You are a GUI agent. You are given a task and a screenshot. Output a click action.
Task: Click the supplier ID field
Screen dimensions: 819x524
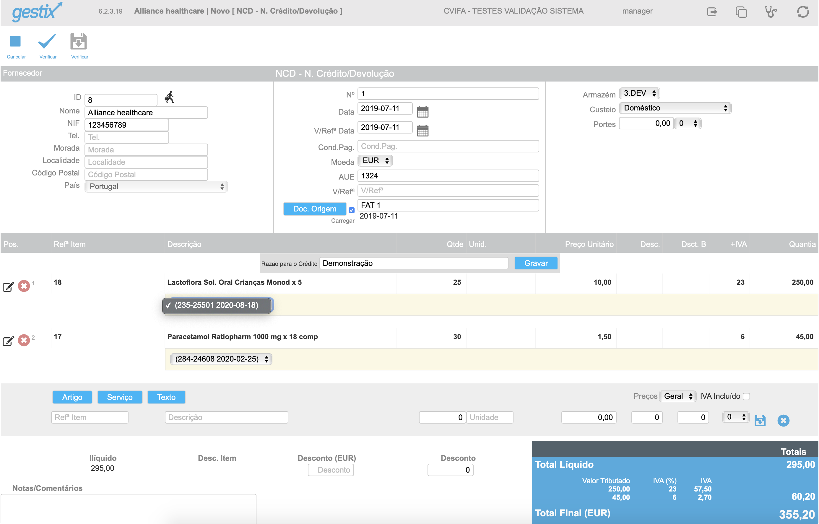[121, 100]
